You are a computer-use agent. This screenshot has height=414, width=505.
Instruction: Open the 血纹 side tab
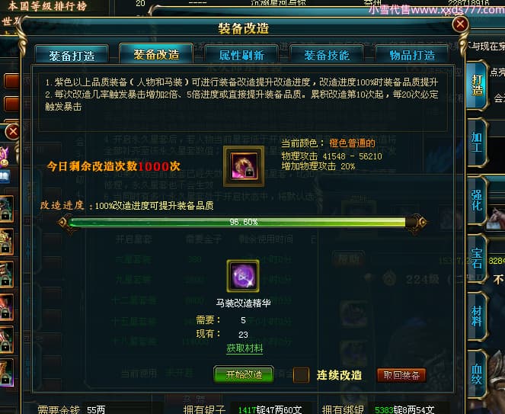477,374
